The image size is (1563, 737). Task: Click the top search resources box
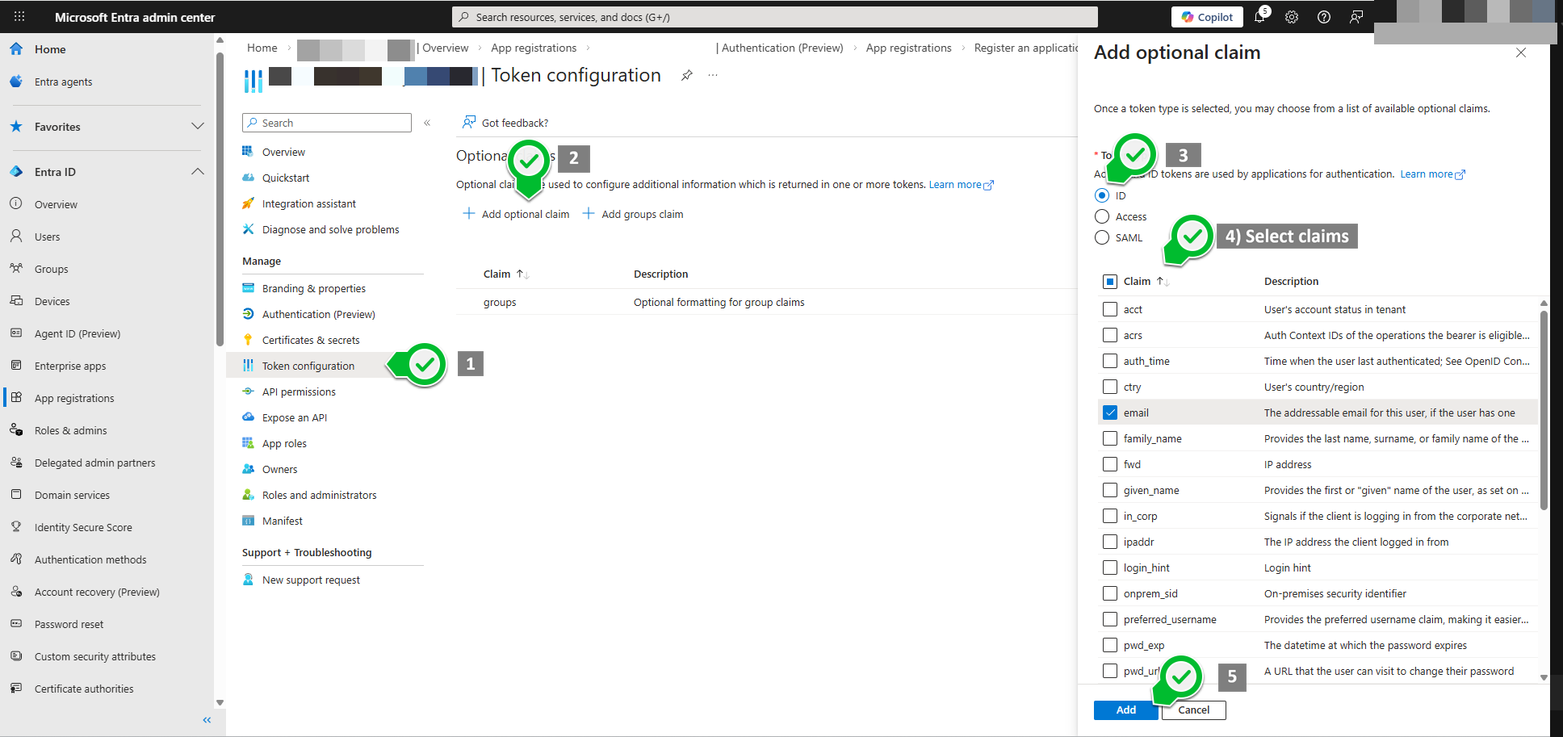click(x=775, y=17)
